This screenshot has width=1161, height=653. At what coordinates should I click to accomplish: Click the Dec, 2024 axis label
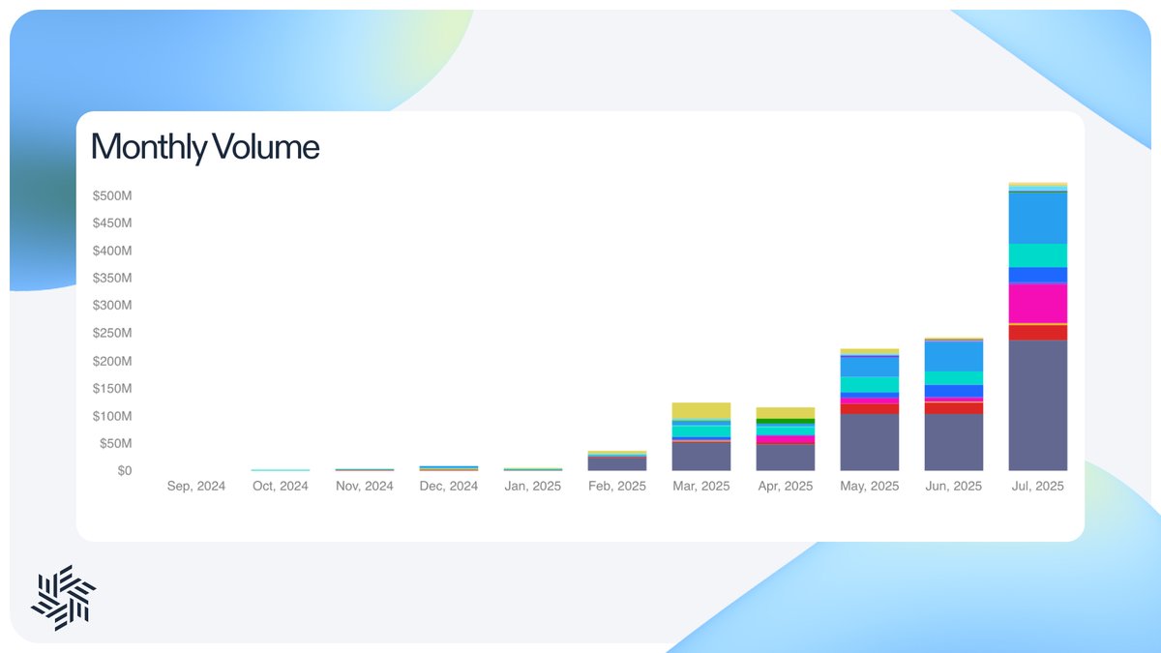pos(448,486)
